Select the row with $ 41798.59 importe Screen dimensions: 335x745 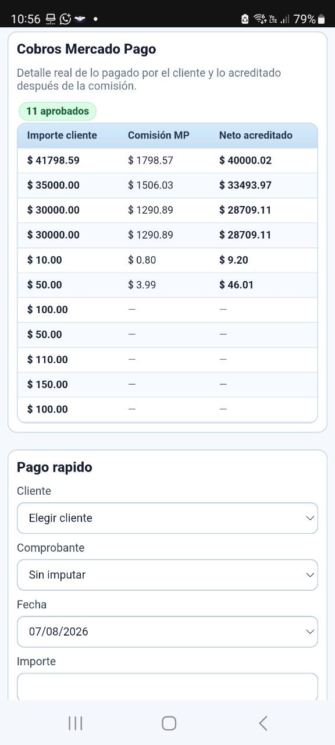tap(167, 160)
